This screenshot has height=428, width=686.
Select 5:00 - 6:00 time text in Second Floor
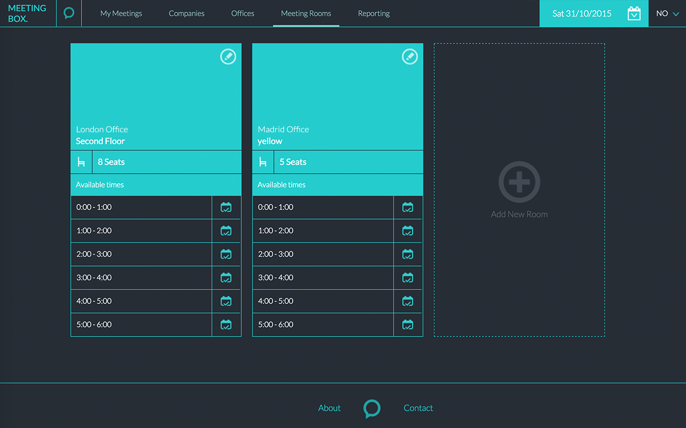click(94, 325)
